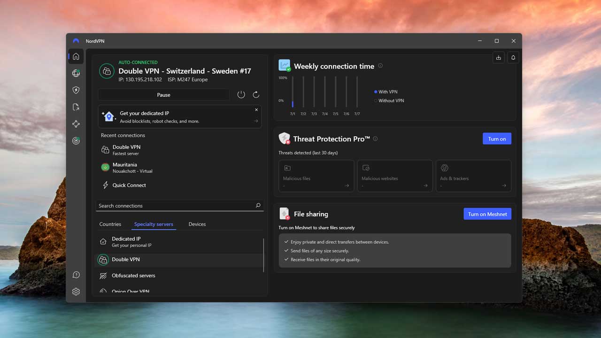Click the info icon next to Weekly connection time

(x=380, y=66)
